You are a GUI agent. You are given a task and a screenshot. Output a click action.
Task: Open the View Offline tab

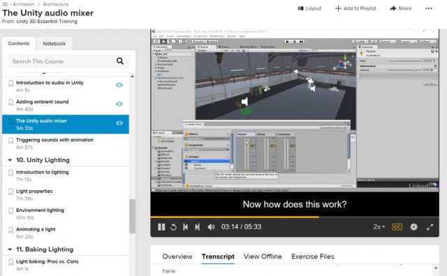[263, 256]
